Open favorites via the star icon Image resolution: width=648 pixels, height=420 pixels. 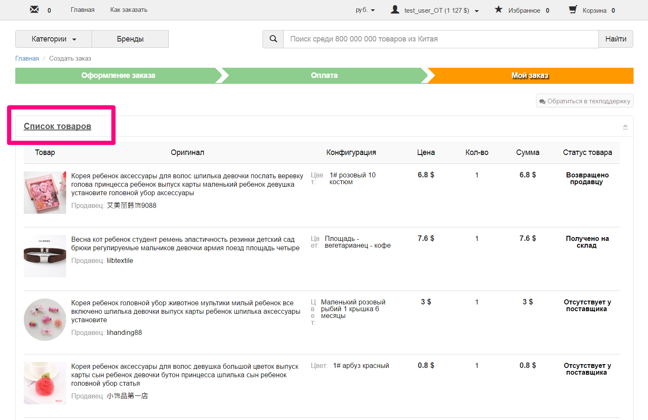tap(498, 9)
